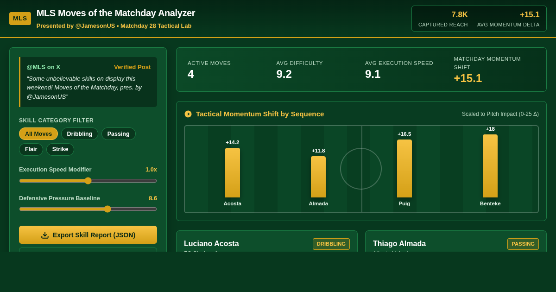Export Skill Report as JSON
The height and width of the screenshot is (292, 556).
point(88,235)
